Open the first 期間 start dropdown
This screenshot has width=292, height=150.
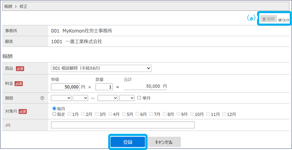pyautogui.click(x=61, y=98)
